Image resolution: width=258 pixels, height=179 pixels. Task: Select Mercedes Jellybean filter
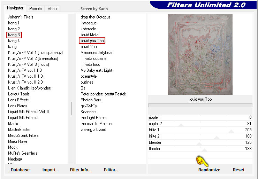click(97, 53)
